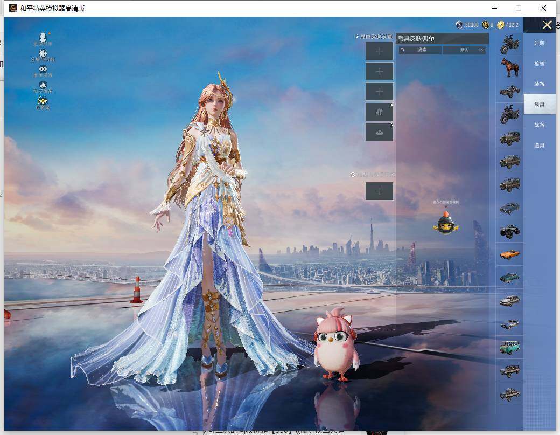Click the pink bird pet companion

click(x=336, y=344)
